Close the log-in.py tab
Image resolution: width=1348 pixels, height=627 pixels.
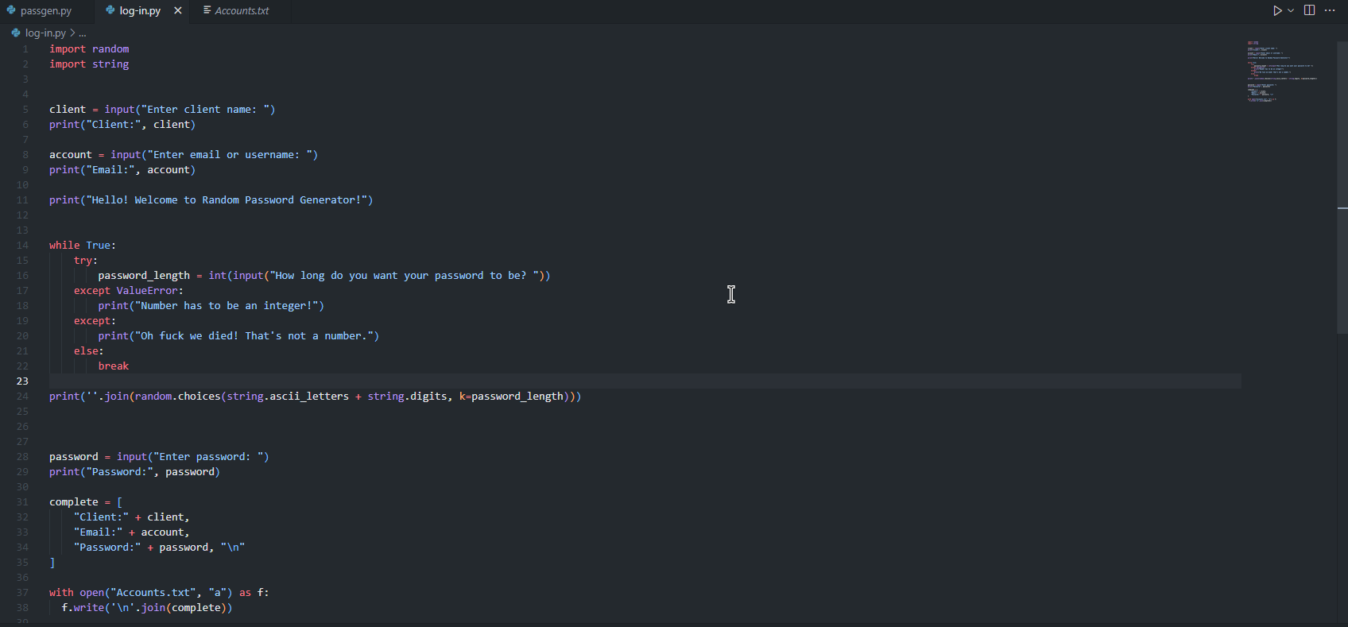[178, 10]
